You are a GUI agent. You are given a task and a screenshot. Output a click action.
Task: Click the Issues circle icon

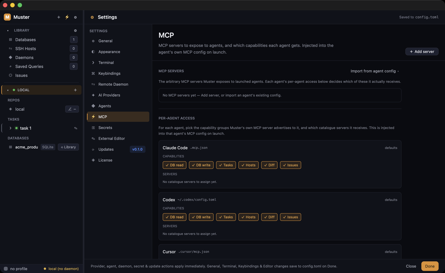[x=11, y=75]
